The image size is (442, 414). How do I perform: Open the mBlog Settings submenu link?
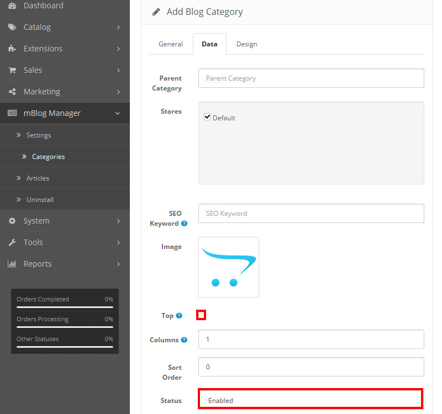point(38,135)
